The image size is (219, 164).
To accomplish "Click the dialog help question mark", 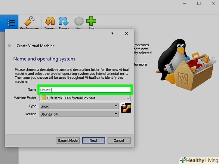I will pos(112,34).
